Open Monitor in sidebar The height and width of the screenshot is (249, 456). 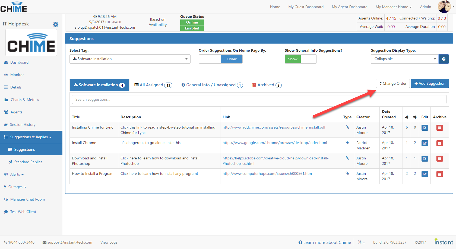pos(17,75)
